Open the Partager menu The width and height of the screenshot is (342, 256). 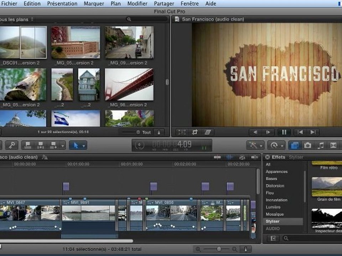click(x=164, y=4)
